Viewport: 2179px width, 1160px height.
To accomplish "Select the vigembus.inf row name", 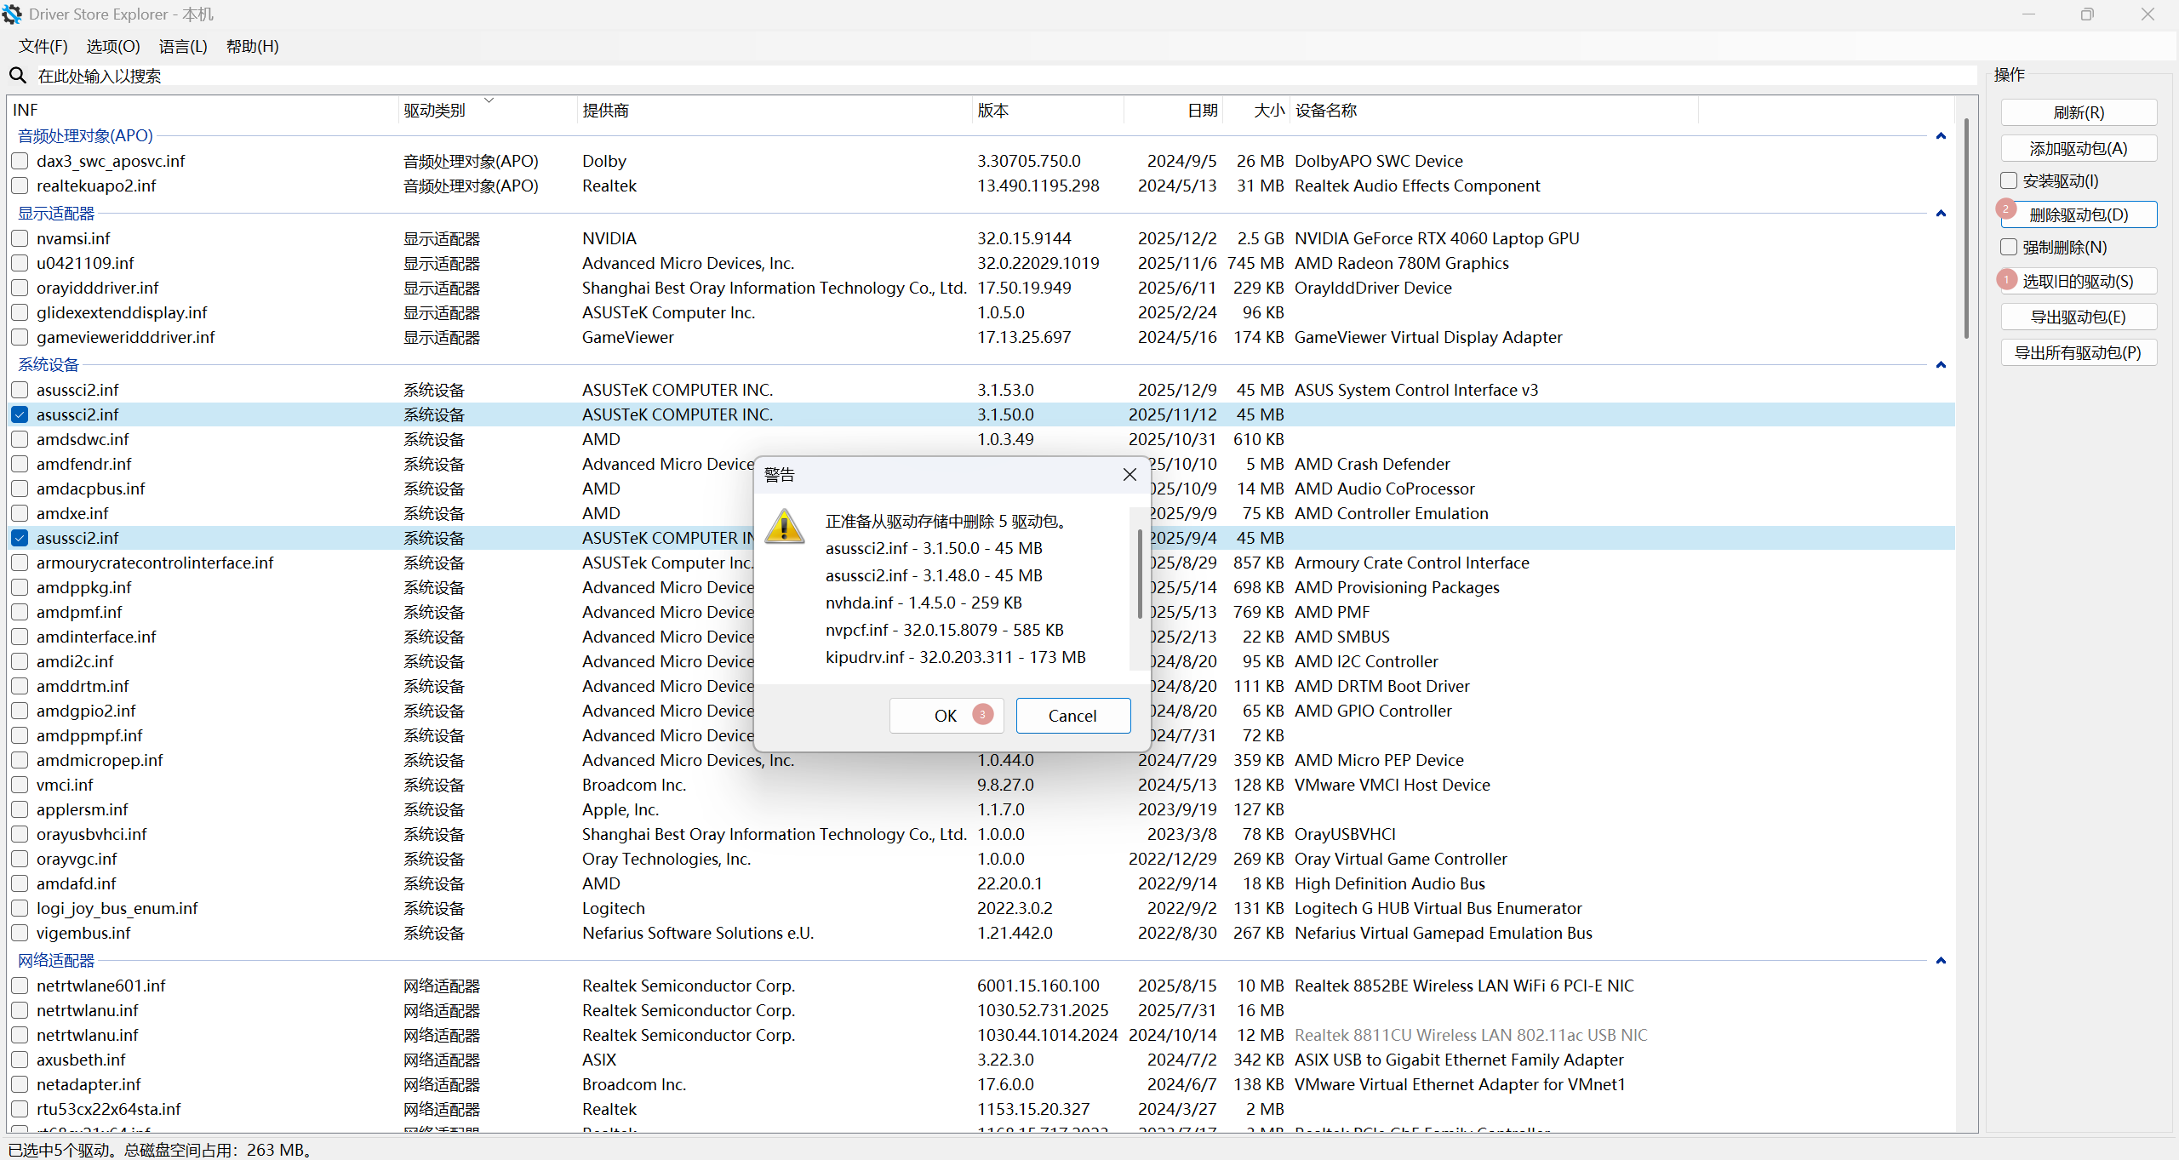I will coord(83,933).
